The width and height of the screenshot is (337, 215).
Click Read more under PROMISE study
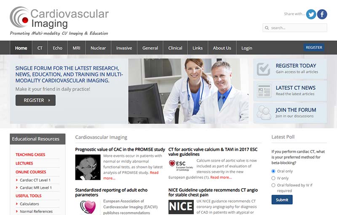click(x=131, y=175)
